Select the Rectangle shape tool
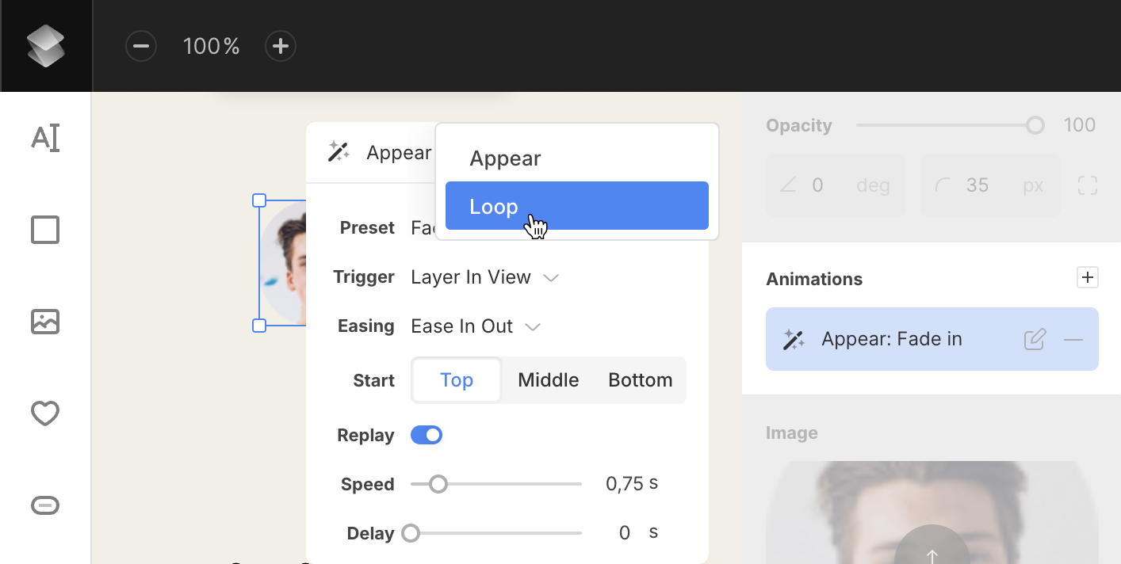1121x564 pixels. point(45,230)
